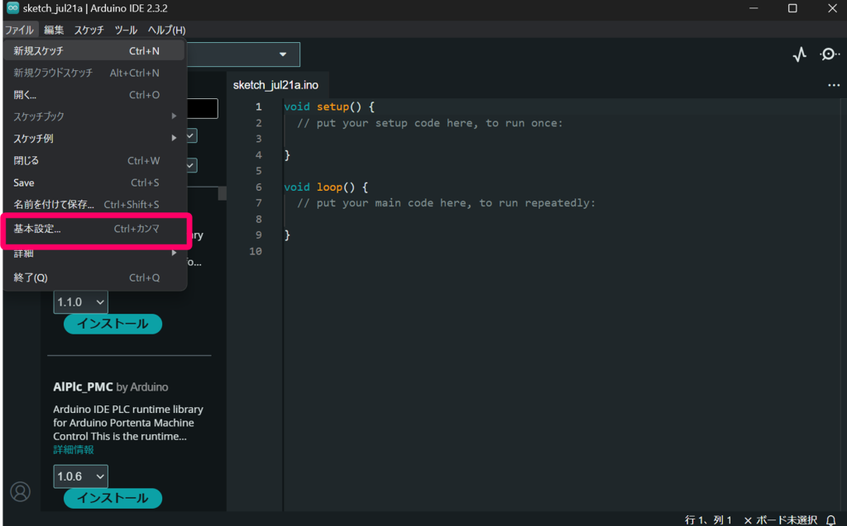Open the 編集 menu

click(54, 30)
